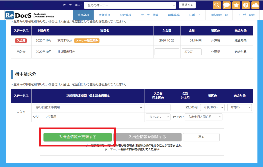Click the 共益費未収分 item name

[66, 52]
